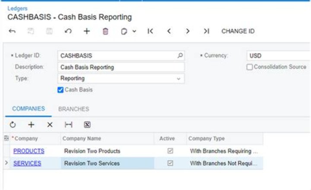Open the Type dropdown showing Reporting

coord(178,79)
